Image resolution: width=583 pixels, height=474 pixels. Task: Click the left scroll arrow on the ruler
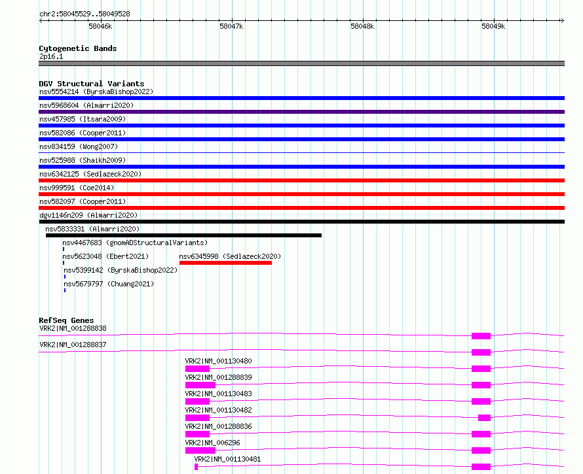pyautogui.click(x=41, y=21)
